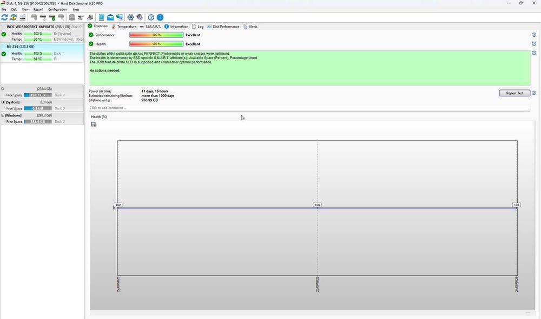Click the blue Refresh arrows toolbar icon
This screenshot has height=319, width=541.
coord(4,17)
